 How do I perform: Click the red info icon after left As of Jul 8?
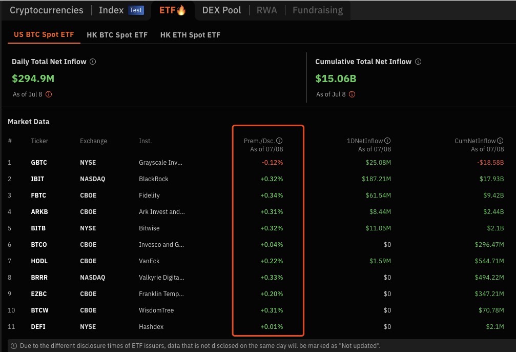(49, 94)
